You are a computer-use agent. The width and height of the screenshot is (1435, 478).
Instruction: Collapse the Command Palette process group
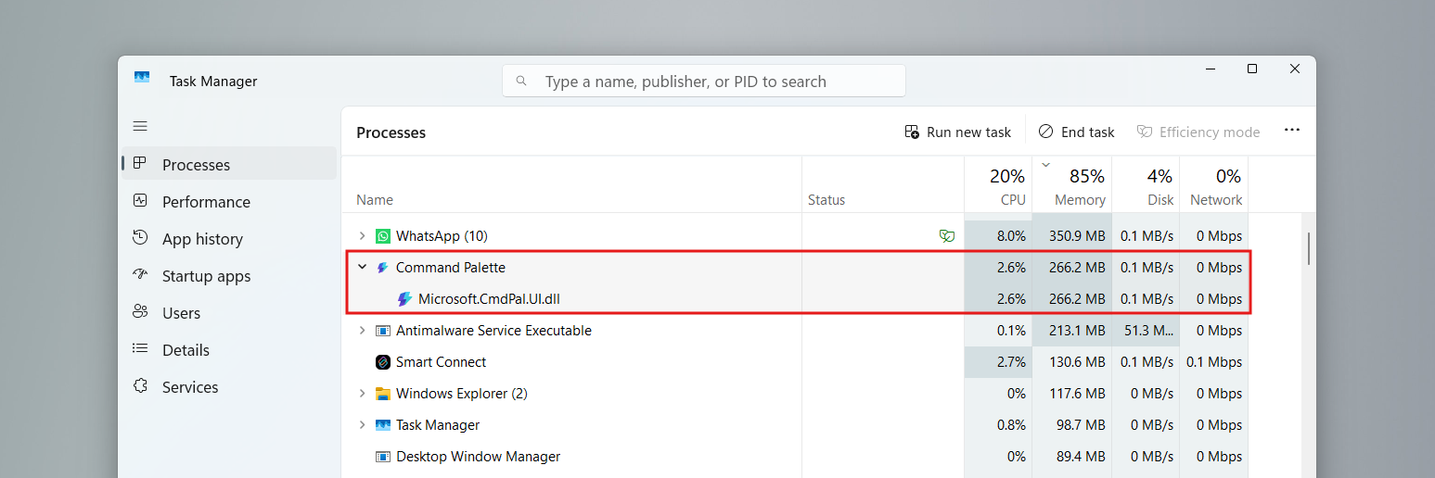(x=362, y=268)
